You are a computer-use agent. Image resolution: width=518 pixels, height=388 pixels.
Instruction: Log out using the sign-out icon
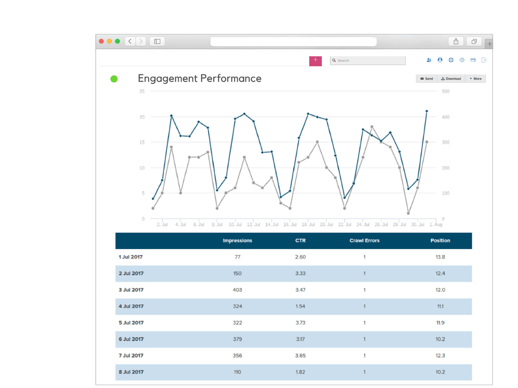coord(484,60)
